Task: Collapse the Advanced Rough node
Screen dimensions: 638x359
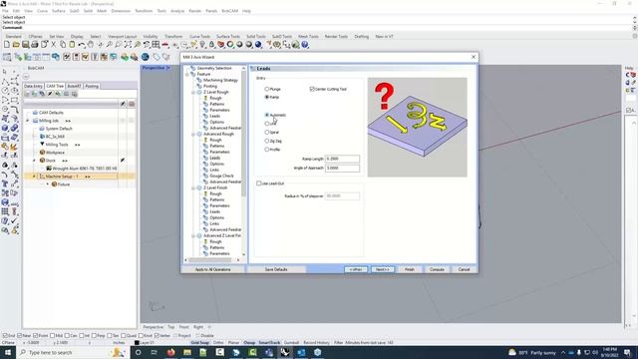Action: coord(193,134)
